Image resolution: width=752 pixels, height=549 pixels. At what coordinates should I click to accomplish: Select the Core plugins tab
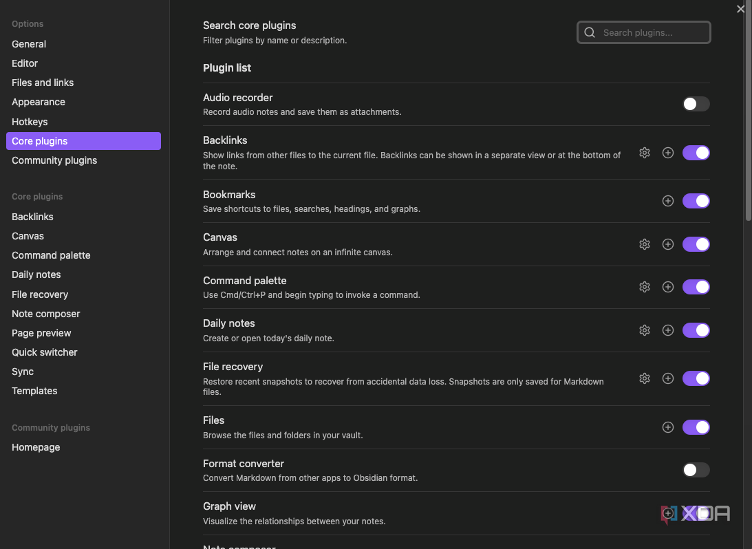pos(83,141)
